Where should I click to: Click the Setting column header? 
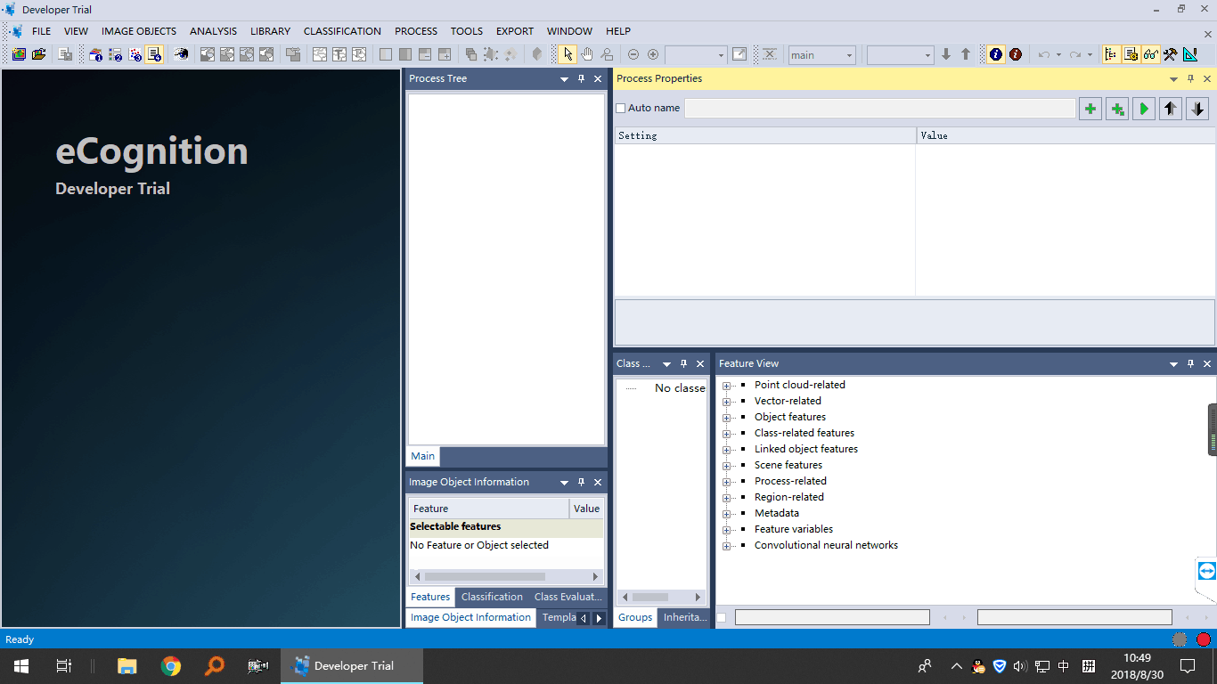(765, 135)
